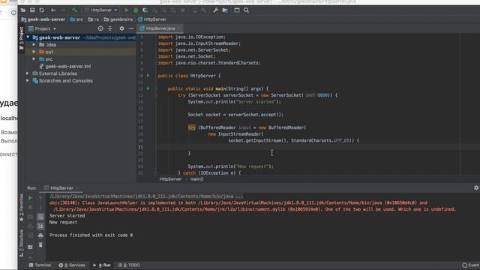This screenshot has height=270, width=480.
Task: Open Project Structure icon in toolbar
Action: (x=225, y=10)
